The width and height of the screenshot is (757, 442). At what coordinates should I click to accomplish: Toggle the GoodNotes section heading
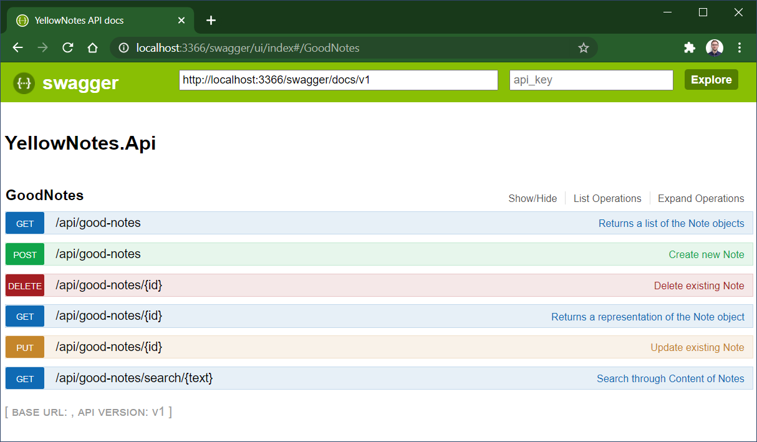[x=45, y=195]
